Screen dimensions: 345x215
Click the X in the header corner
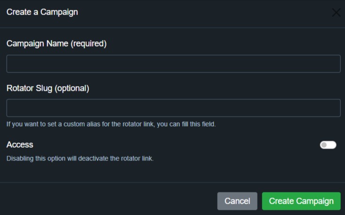point(336,13)
